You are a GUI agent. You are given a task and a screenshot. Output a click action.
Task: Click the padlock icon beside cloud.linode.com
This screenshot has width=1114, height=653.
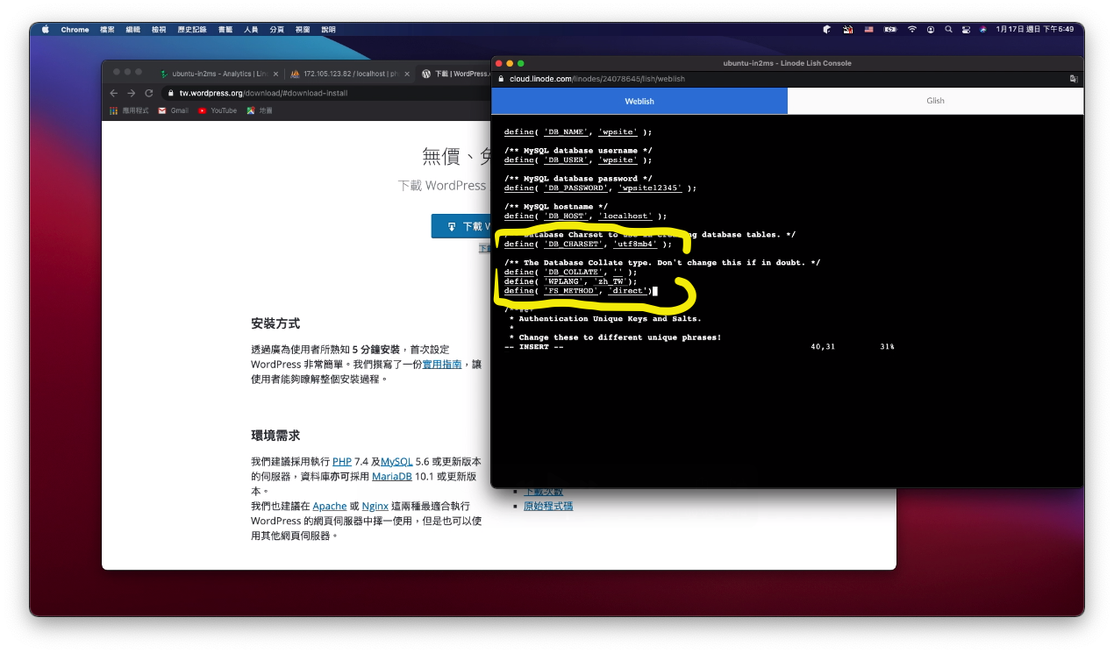pyautogui.click(x=501, y=79)
